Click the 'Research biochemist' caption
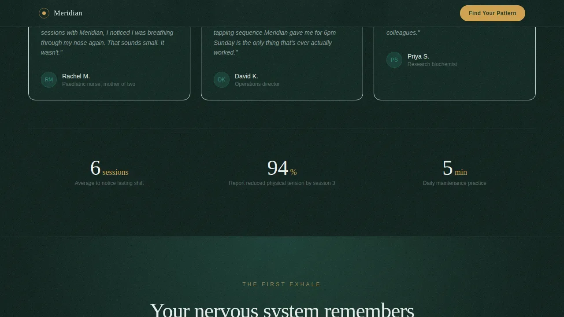 [x=432, y=64]
